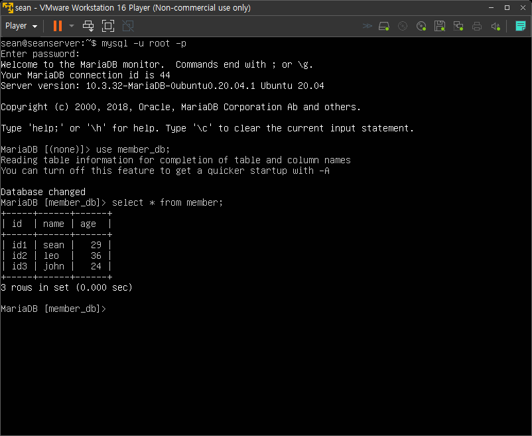Click the server version '10.3.32-MariaDB' text
Viewport: 532px width, 436px height.
(x=125, y=86)
